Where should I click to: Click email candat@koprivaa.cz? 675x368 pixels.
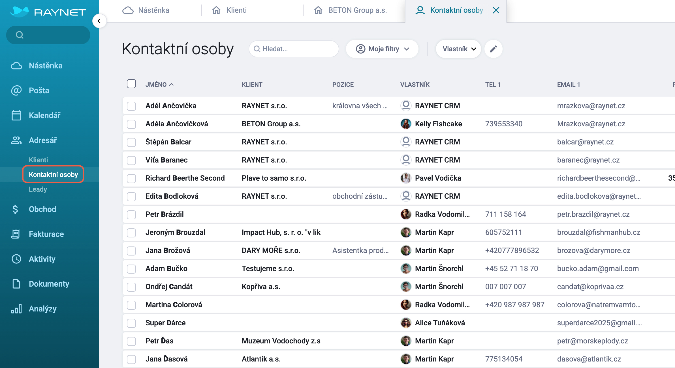590,287
